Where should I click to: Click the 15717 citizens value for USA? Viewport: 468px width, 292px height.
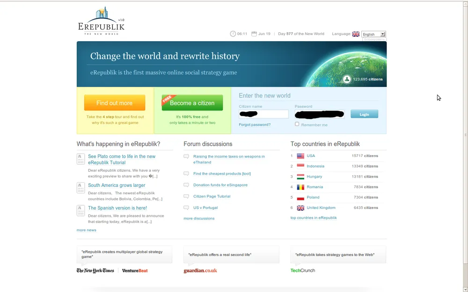pyautogui.click(x=365, y=156)
